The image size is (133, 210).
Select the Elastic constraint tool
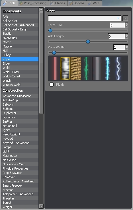coord(20,34)
